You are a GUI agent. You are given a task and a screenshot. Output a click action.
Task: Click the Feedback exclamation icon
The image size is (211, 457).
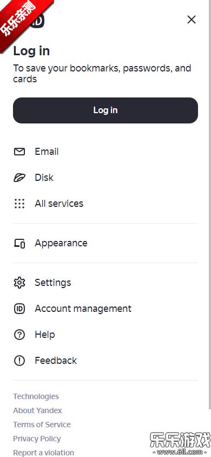point(19,361)
